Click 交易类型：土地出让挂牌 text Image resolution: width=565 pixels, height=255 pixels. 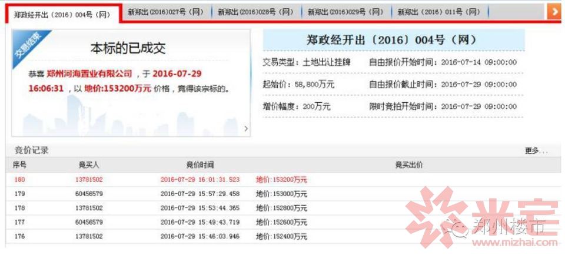click(307, 62)
